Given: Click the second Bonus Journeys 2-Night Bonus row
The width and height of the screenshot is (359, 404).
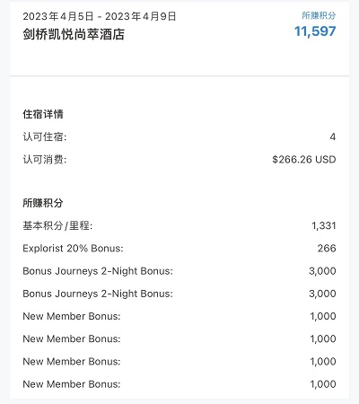Looking at the screenshot, I should (179, 294).
